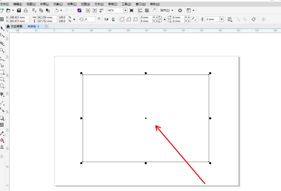Select the Zoom magnifier tool
The height and width of the screenshot is (191, 281).
(x=2, y=50)
